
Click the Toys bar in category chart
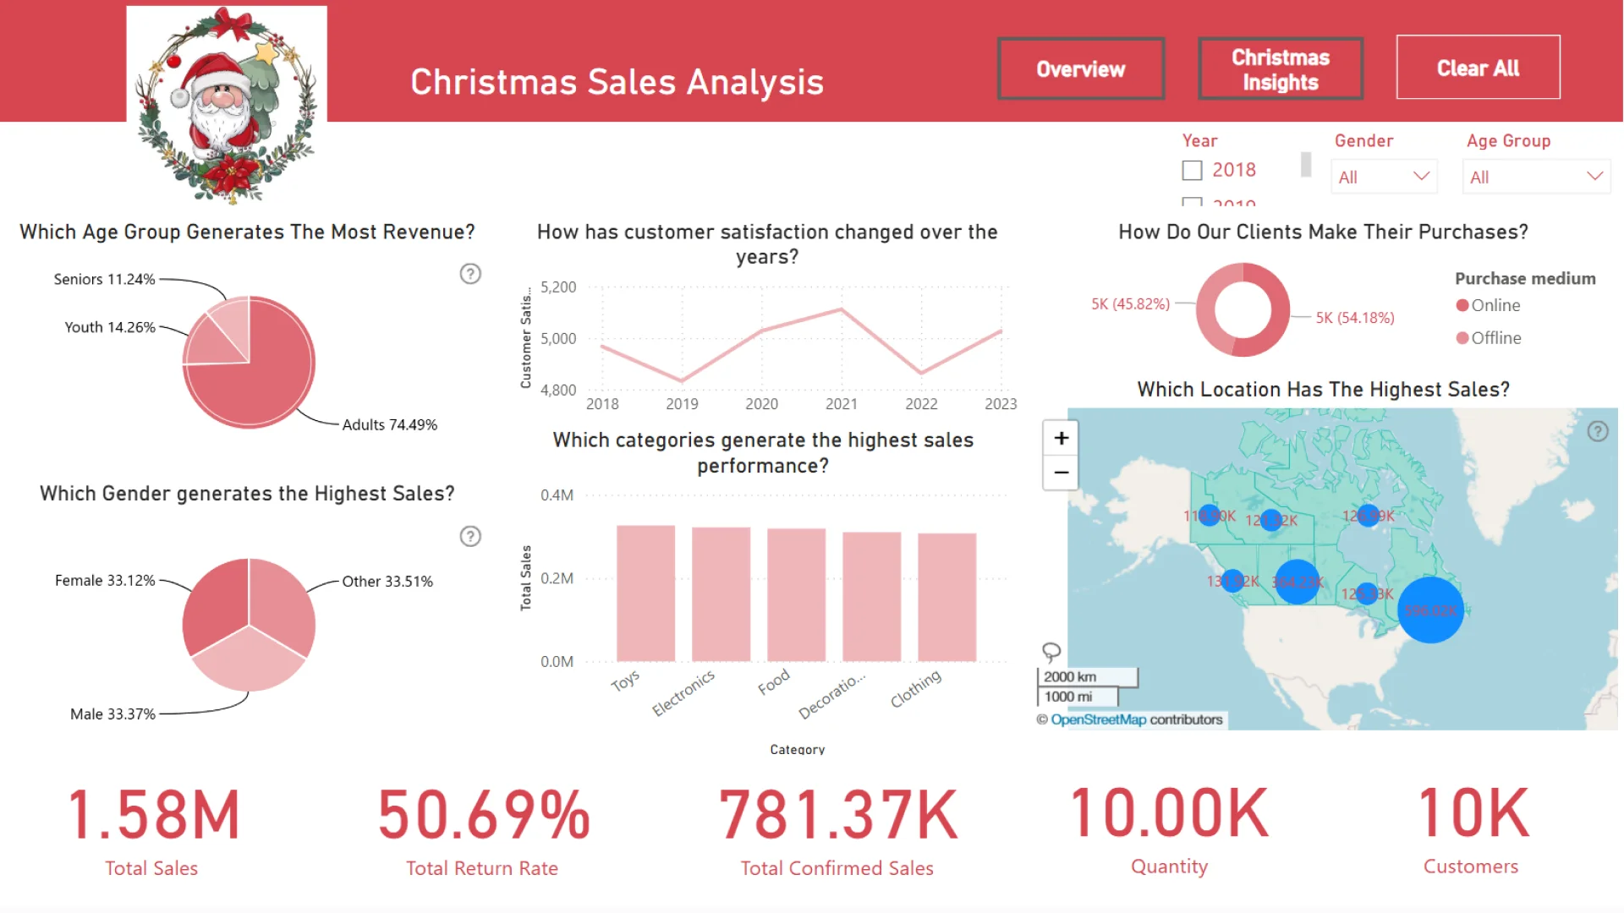[645, 593]
